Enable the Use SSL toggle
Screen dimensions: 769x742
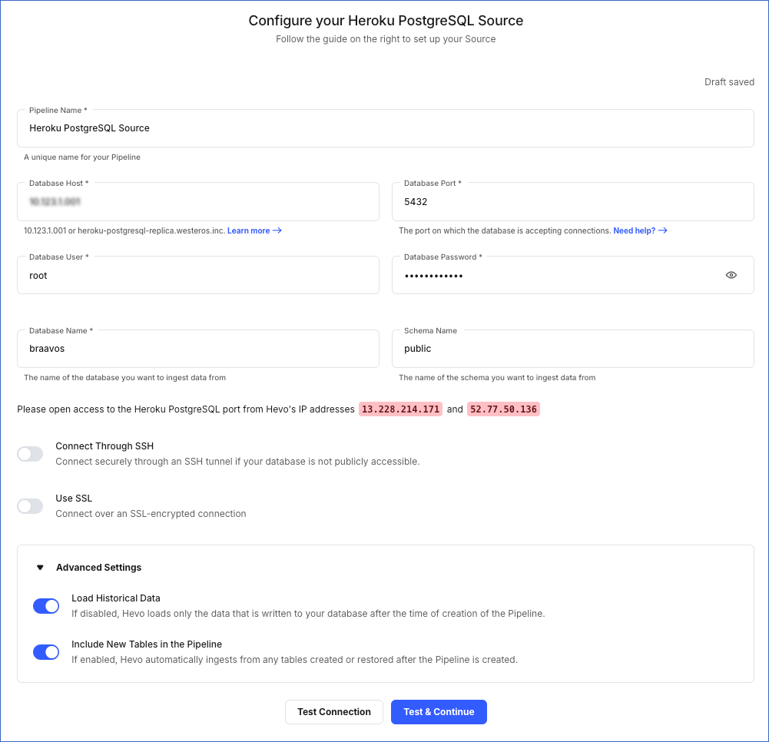coord(29,505)
